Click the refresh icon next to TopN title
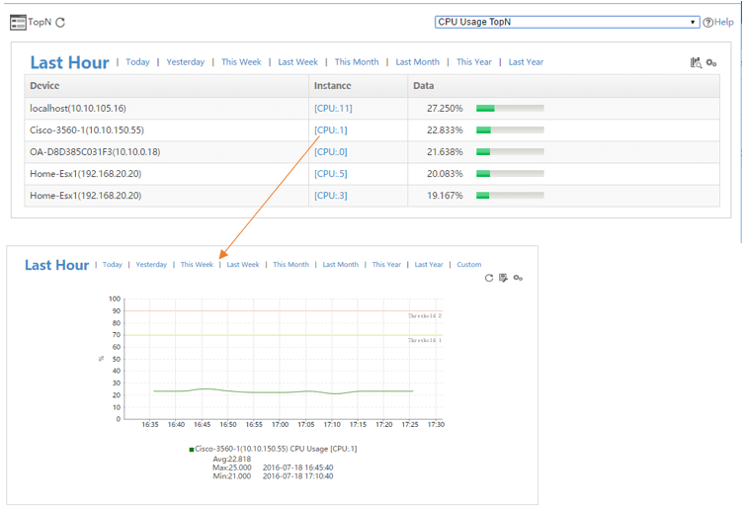 coord(61,22)
